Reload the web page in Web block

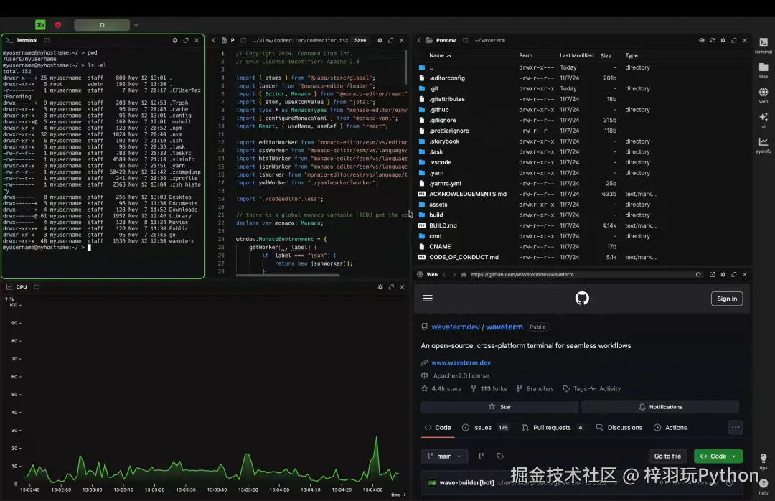tap(698, 274)
